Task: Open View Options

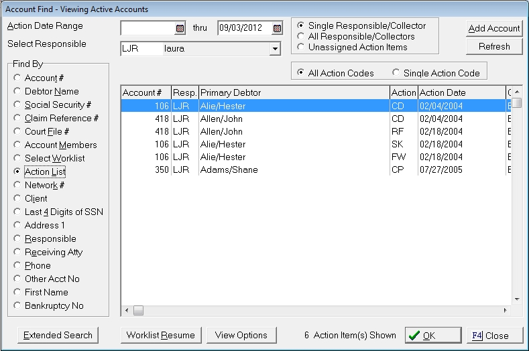Action: pos(241,336)
